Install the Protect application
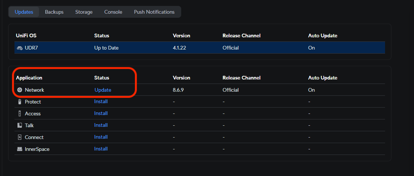Viewport: 414px width, 176px height. (x=101, y=102)
